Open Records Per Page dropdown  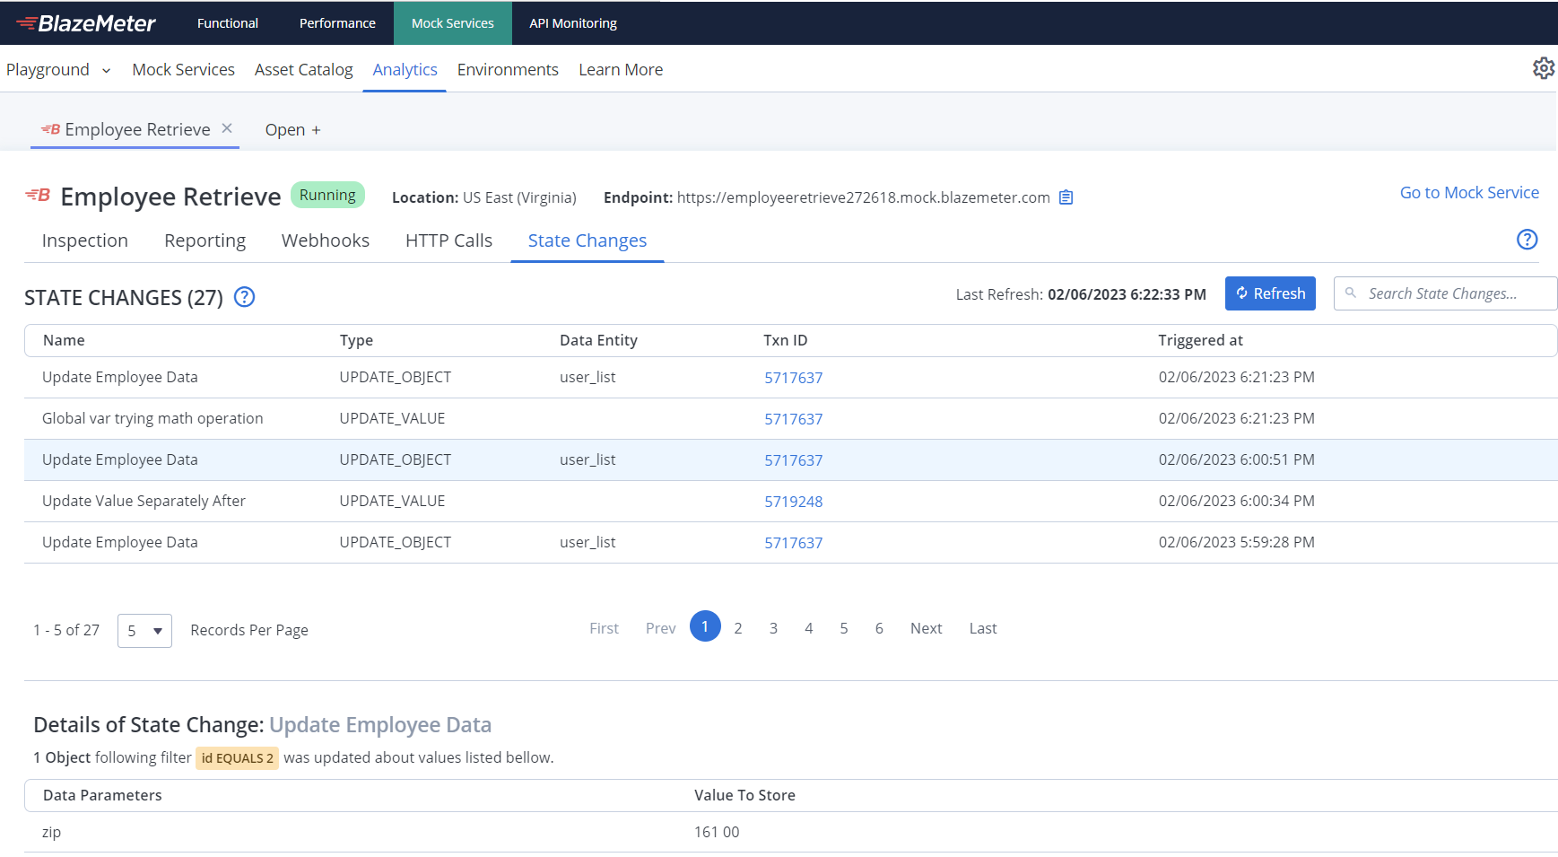[144, 631]
